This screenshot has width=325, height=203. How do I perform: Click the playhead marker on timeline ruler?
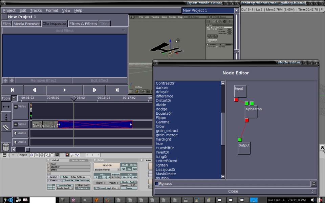tap(73, 98)
